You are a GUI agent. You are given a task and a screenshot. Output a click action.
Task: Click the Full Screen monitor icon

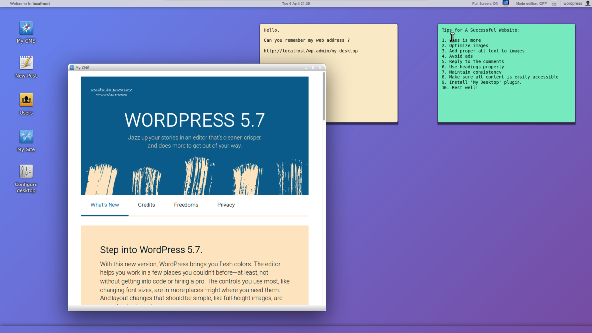[506, 3]
